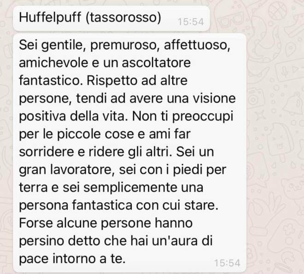The height and width of the screenshot is (274, 304).
Task: Click the word "preoccupi" in the message
Action: coord(203,116)
